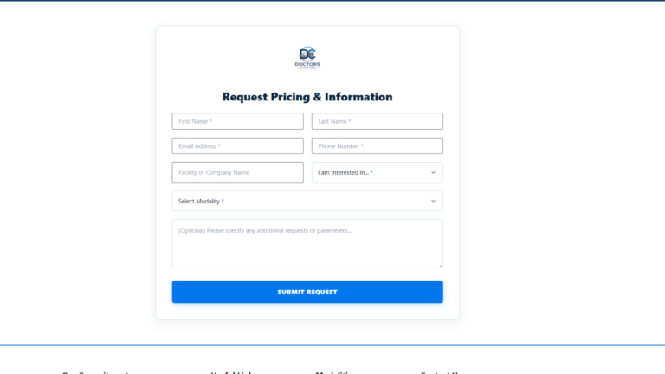Open the 'I am interested in' dropdown
The image size is (665, 374).
377,172
